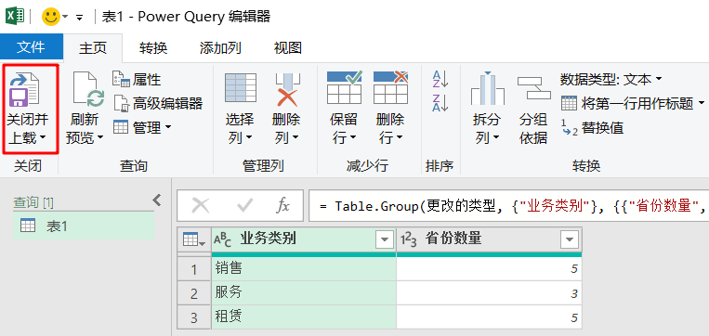The width and height of the screenshot is (709, 336).
Task: Click into the Table.Group formula bar
Action: (x=508, y=205)
